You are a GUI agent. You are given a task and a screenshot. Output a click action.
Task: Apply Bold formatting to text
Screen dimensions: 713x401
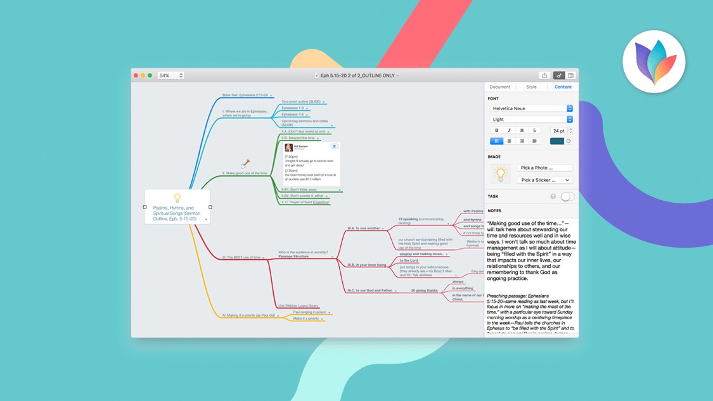496,130
